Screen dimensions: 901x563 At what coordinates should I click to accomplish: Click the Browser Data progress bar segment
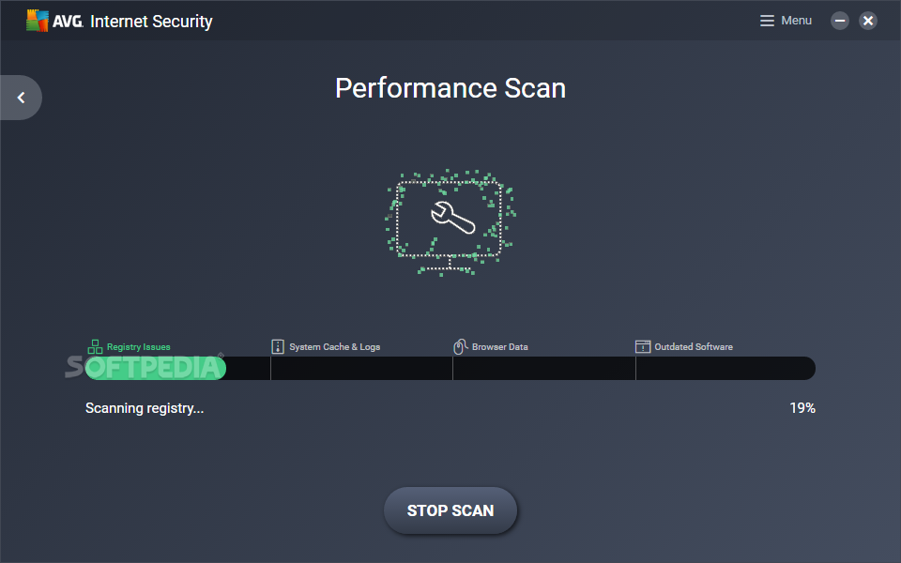(544, 368)
